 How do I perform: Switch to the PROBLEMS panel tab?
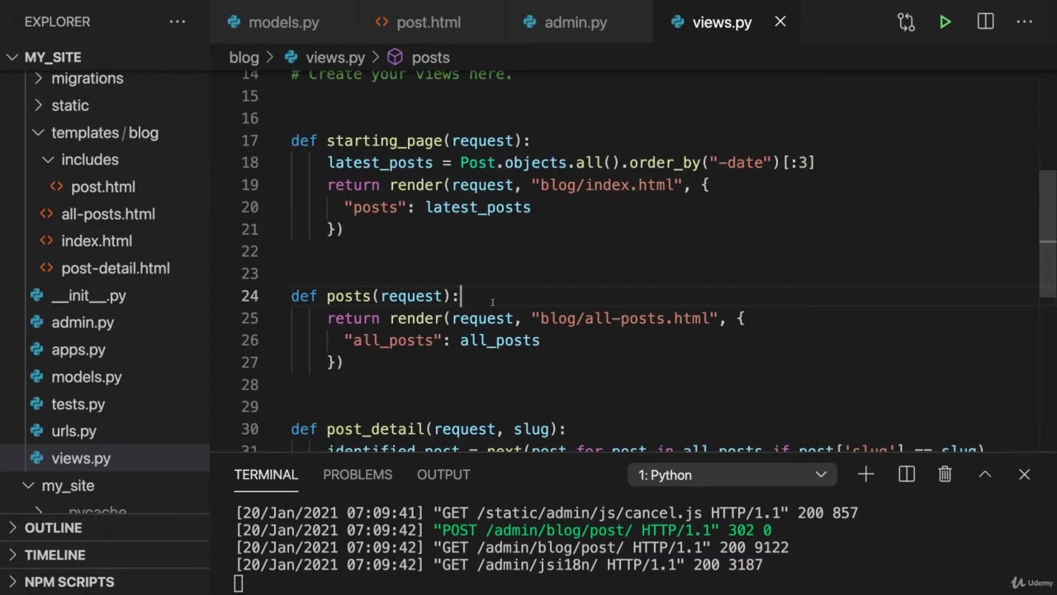click(358, 474)
